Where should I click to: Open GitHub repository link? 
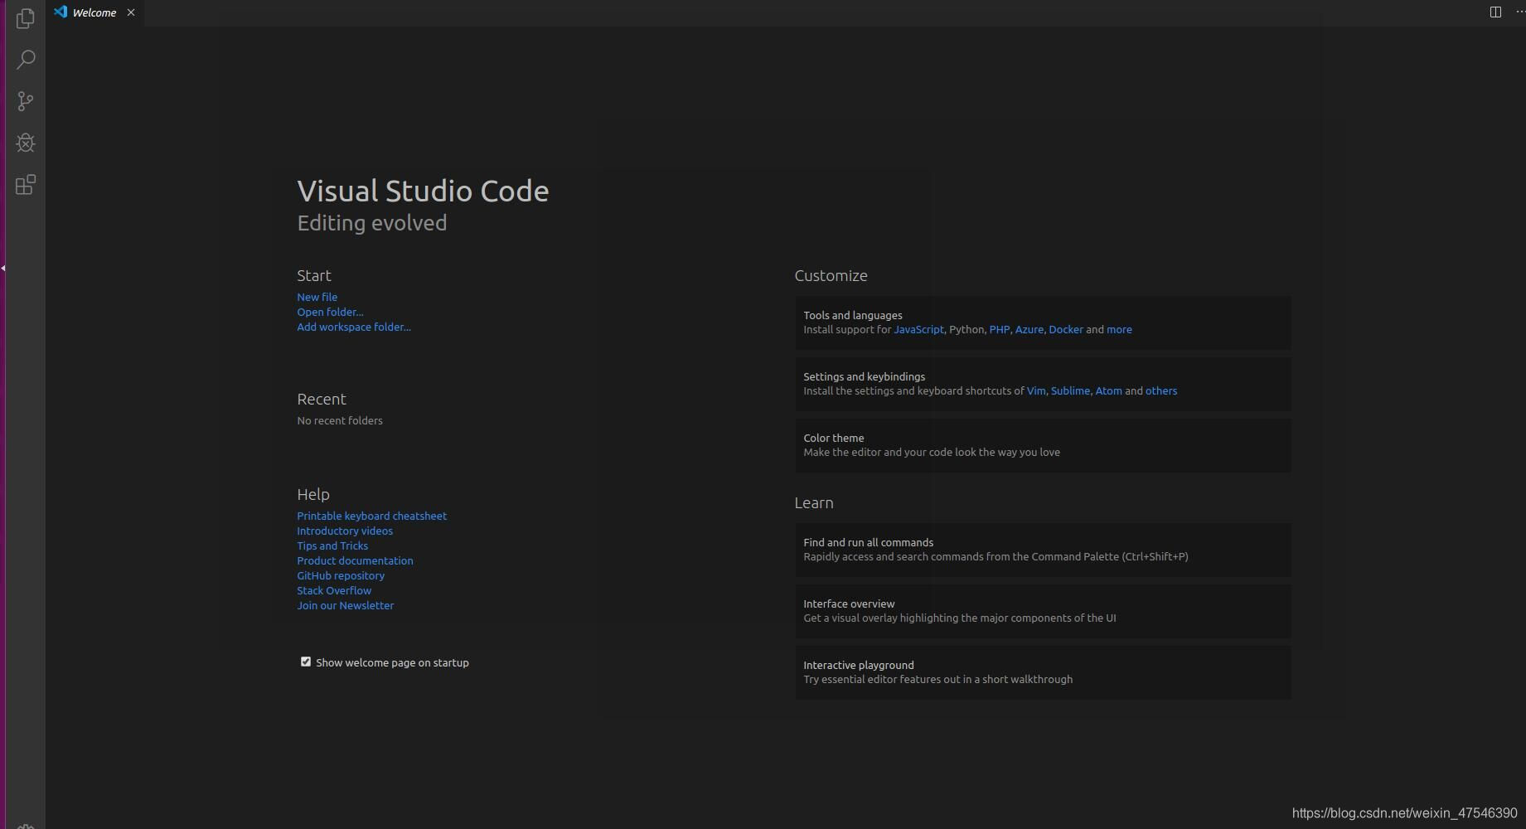click(341, 575)
